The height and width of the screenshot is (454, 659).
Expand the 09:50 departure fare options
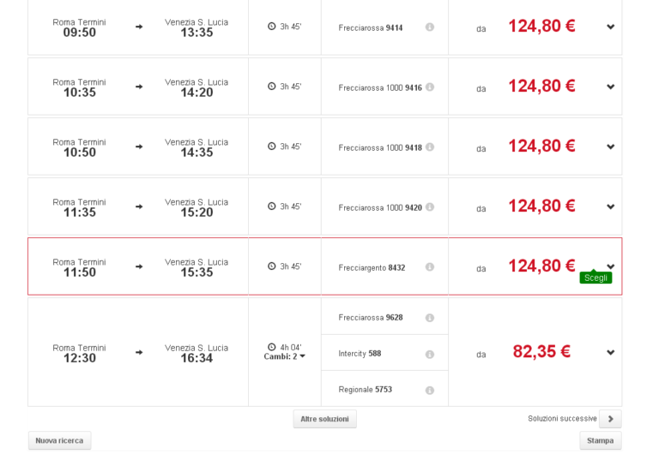(x=611, y=27)
